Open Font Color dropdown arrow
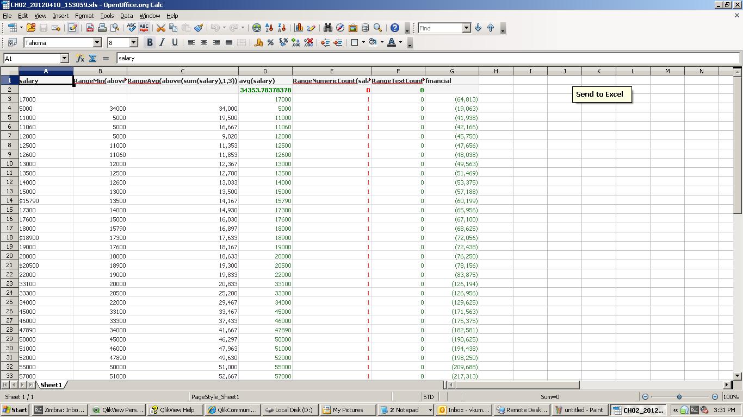Viewport: 743px width, 417px height. point(400,42)
